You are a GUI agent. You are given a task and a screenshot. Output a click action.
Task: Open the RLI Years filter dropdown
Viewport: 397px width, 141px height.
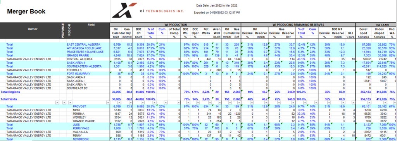point(354,102)
